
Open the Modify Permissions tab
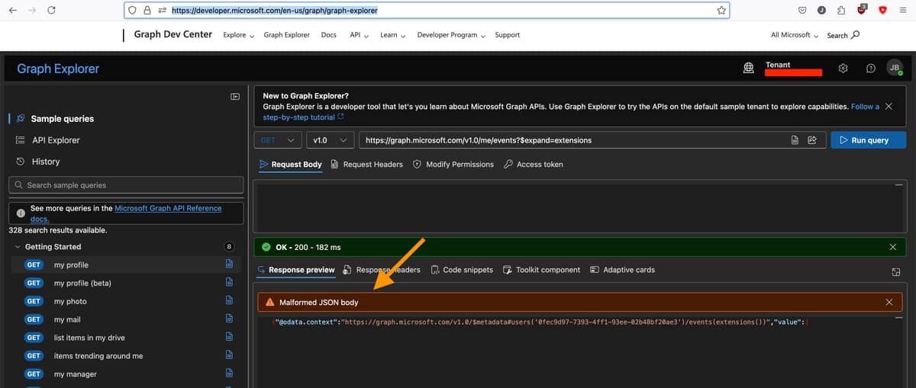click(453, 164)
